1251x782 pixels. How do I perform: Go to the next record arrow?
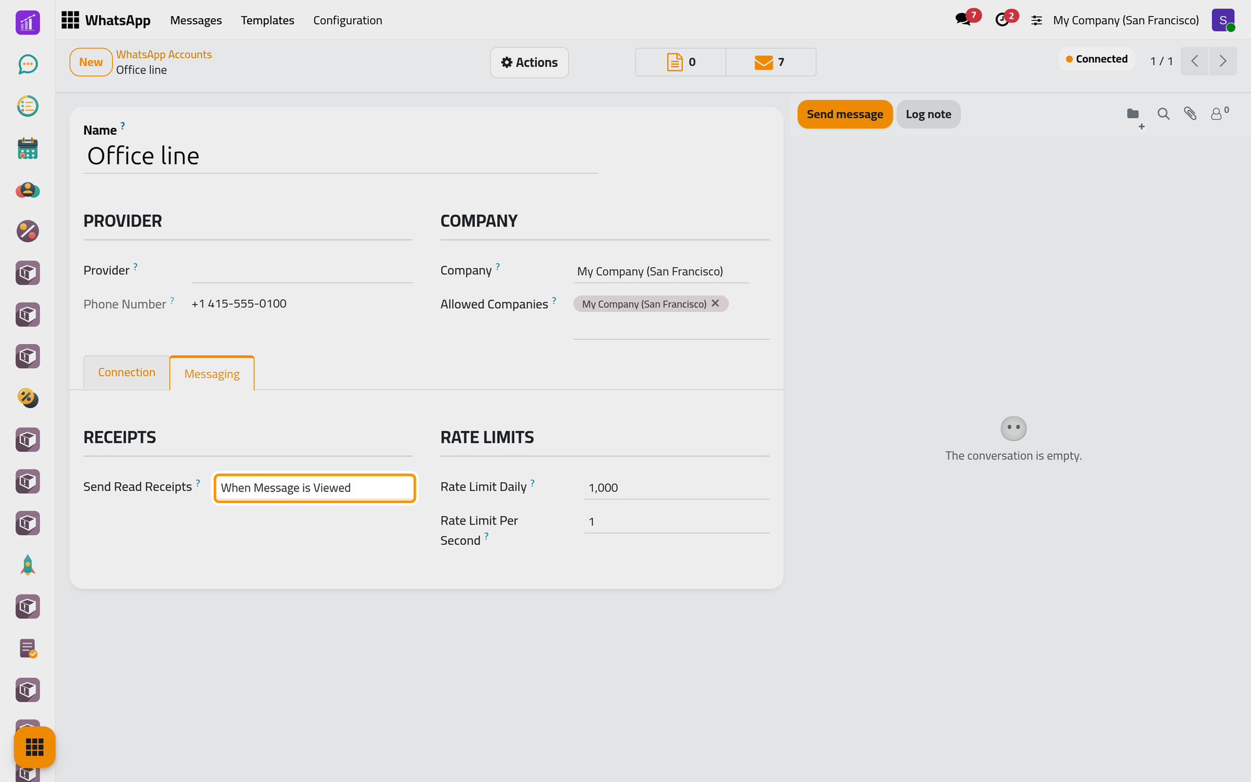pyautogui.click(x=1223, y=61)
